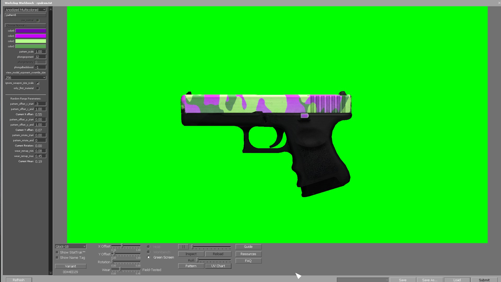The width and height of the screenshot is (501, 282).
Task: Tick the Show Name Tag checkbox
Action: (57, 258)
